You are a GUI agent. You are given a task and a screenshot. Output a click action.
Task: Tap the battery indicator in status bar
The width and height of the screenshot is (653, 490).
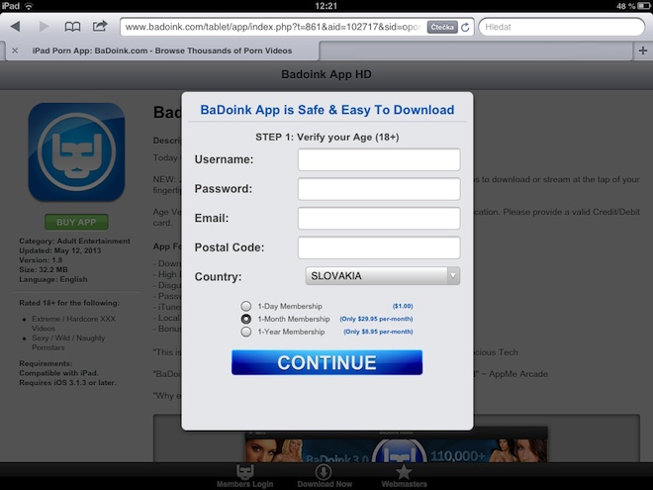point(644,6)
